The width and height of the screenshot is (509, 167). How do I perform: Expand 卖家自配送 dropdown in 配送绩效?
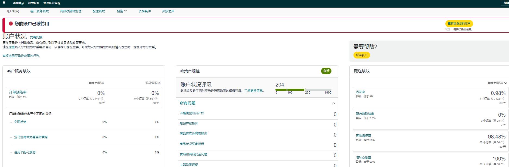(x=497, y=83)
